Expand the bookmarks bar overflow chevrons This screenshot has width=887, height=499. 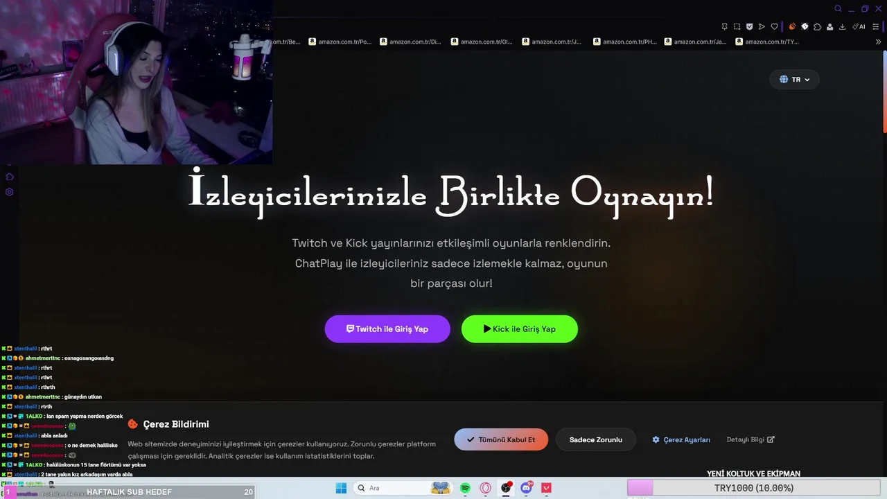pos(879,42)
